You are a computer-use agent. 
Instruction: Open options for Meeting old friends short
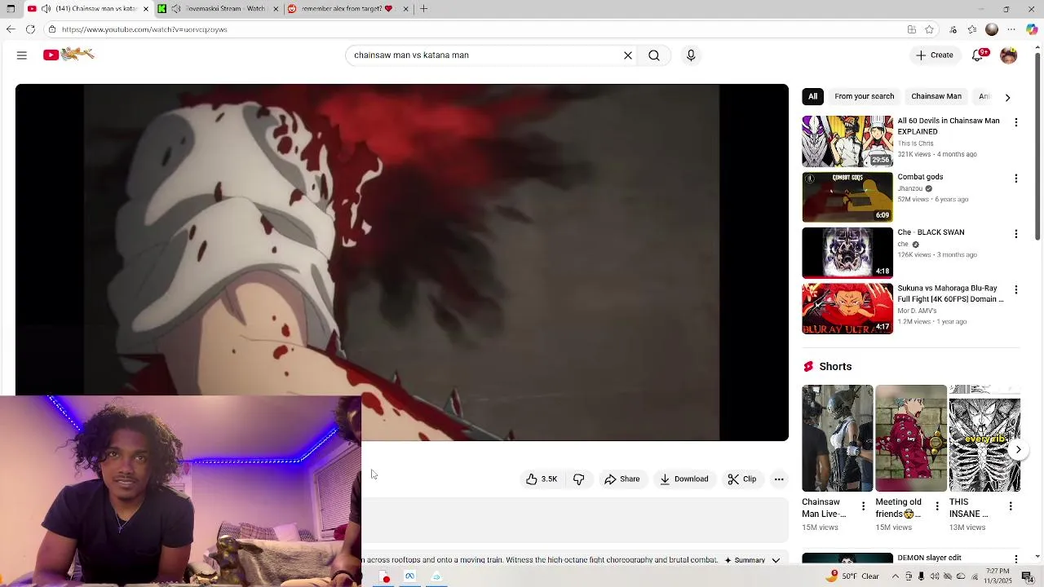(936, 506)
